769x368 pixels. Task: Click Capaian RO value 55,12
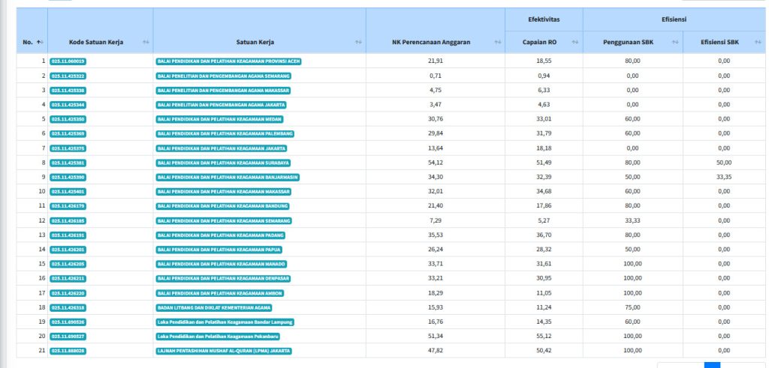(x=544, y=337)
